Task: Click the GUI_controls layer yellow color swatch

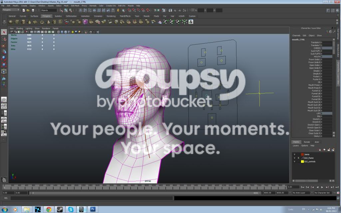Action: pos(302,161)
